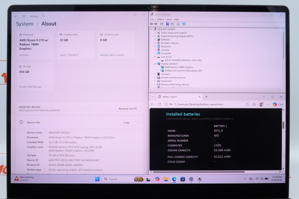Expand the Cameras node

pyautogui.click(x=155, y=50)
